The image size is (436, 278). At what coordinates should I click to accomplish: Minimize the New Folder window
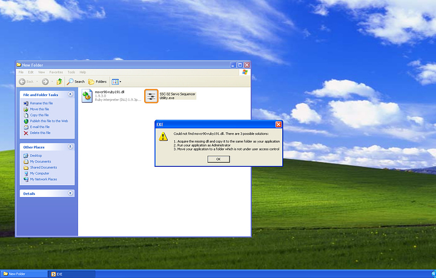233,65
